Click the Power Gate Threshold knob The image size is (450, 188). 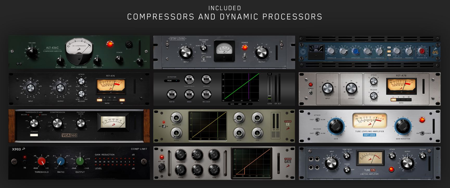click(x=181, y=155)
